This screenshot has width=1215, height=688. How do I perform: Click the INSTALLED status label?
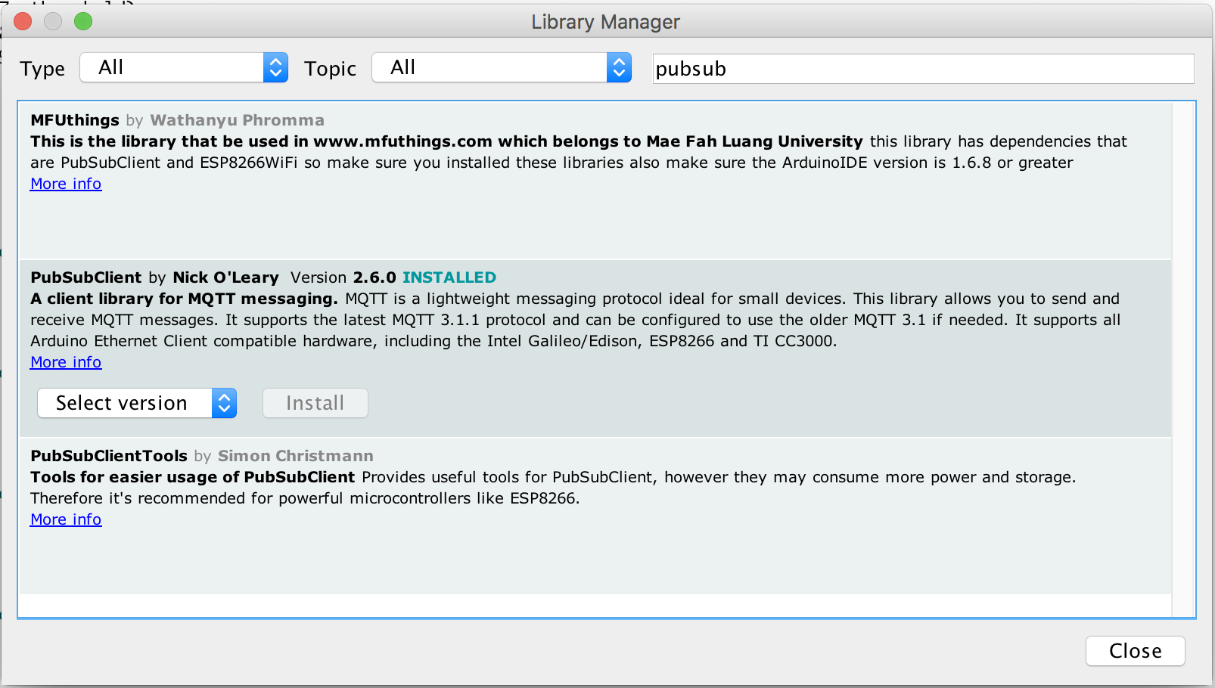(449, 277)
